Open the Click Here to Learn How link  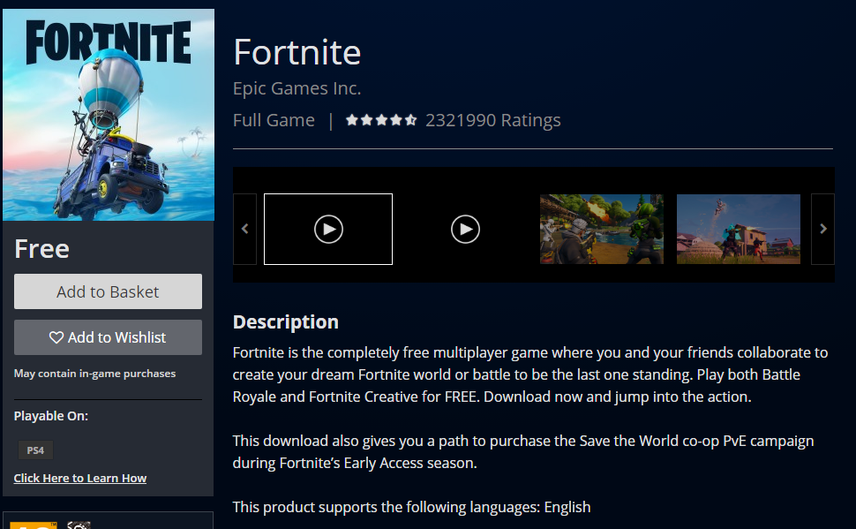click(80, 478)
